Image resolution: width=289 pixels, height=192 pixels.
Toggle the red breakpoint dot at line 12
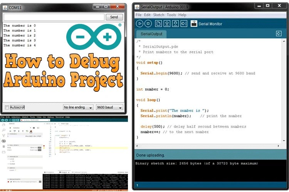point(44,146)
